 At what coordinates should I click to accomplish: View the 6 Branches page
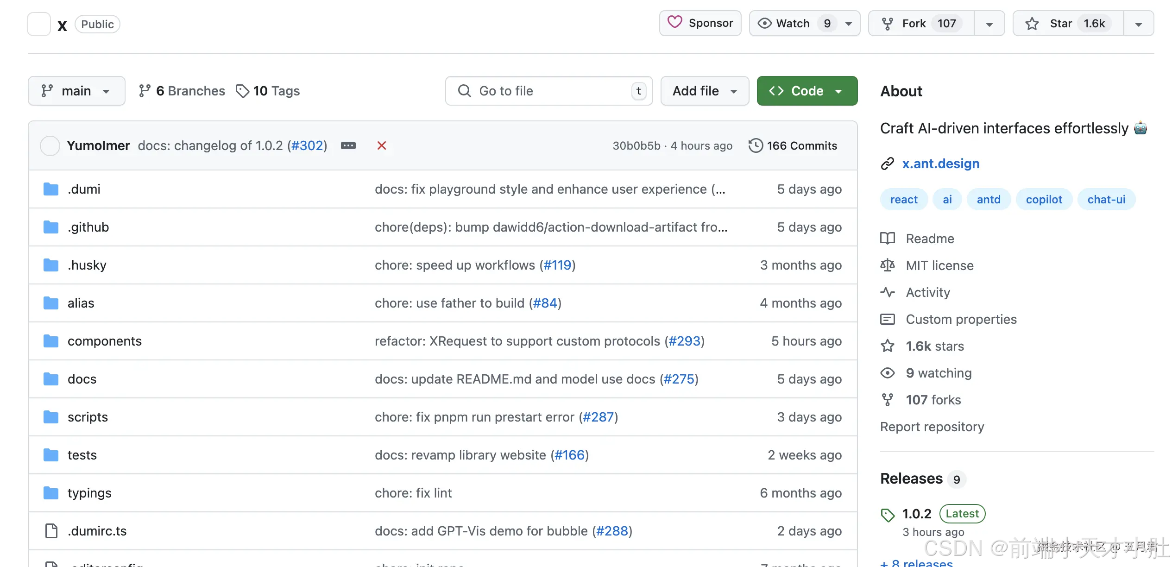click(x=182, y=91)
